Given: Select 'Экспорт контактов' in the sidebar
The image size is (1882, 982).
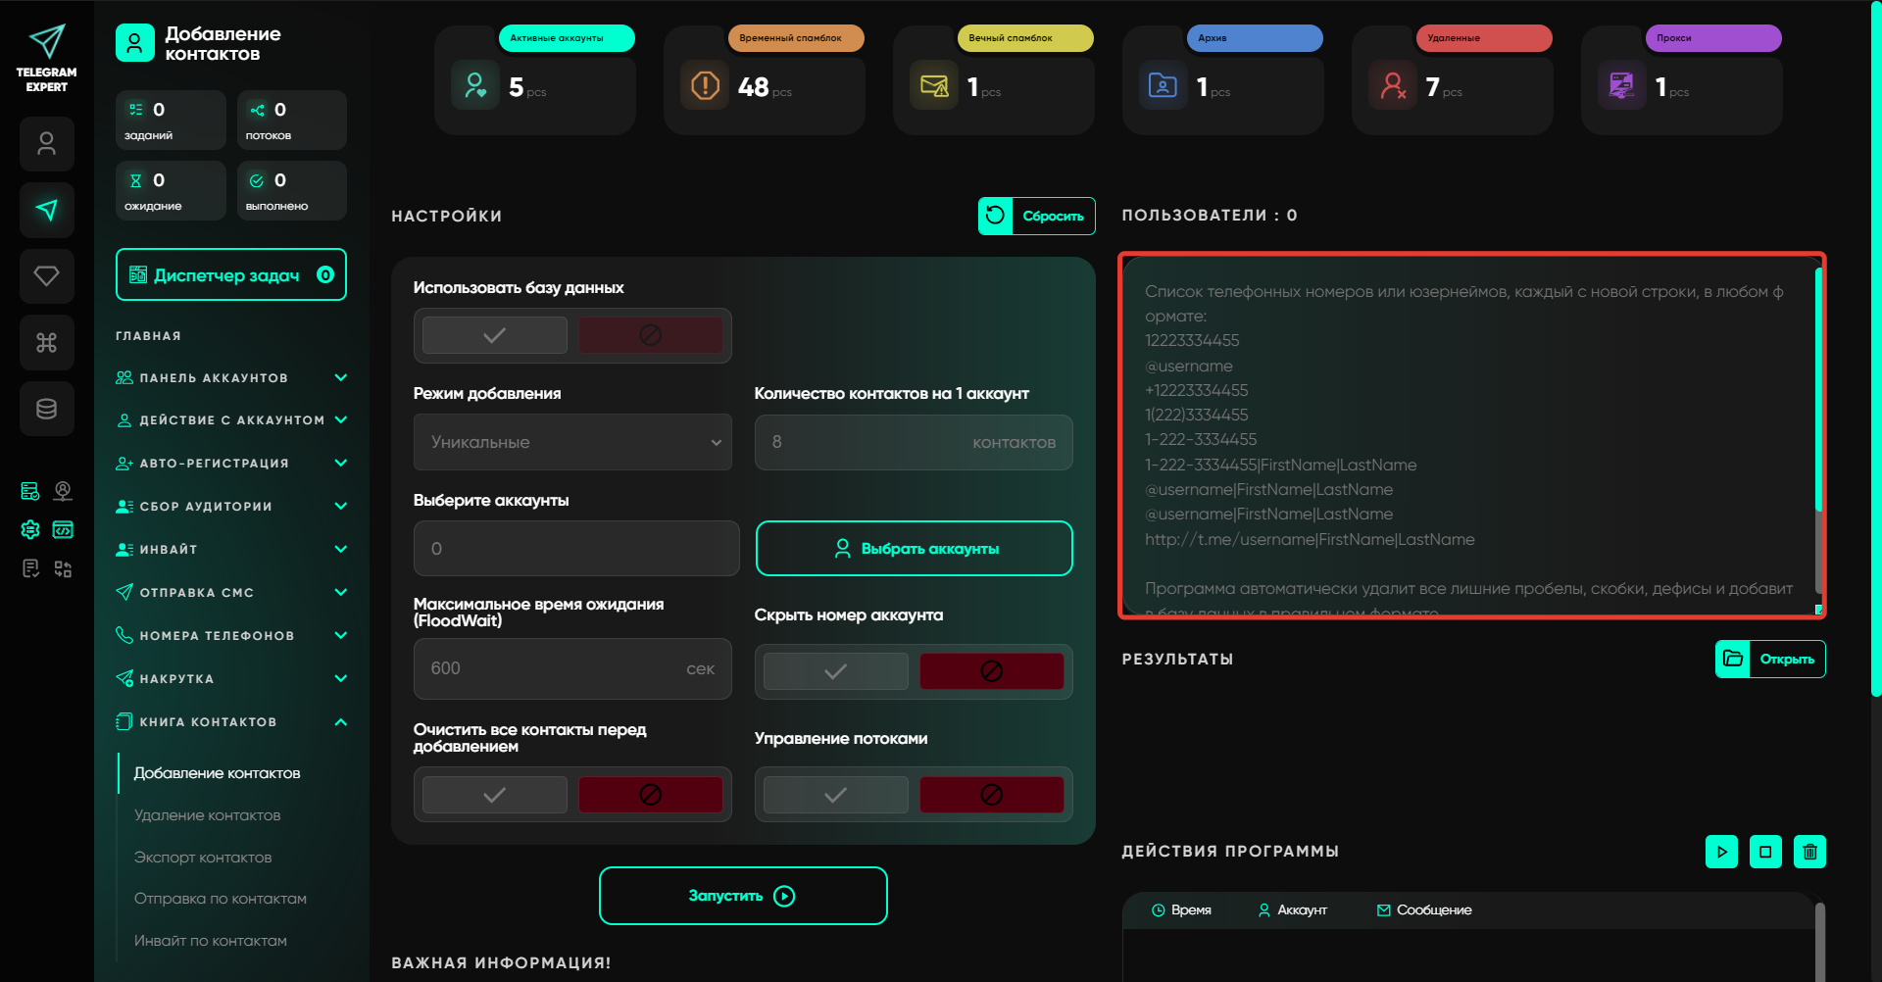Looking at the screenshot, I should [203, 858].
